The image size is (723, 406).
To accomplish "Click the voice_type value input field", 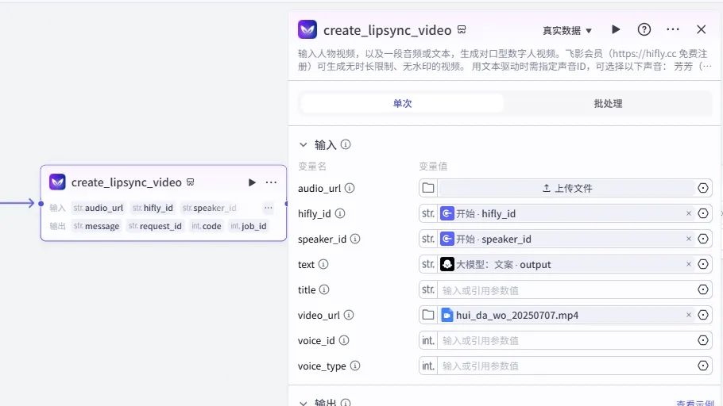I will (x=566, y=366).
